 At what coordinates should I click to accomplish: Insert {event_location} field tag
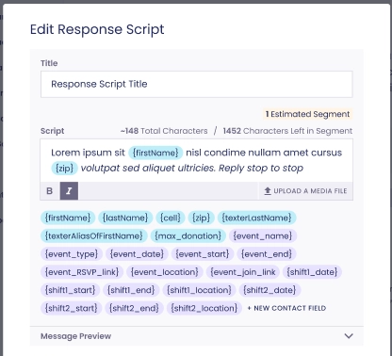click(165, 272)
